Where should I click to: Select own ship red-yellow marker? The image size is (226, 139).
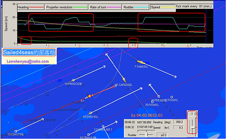pos(90,96)
